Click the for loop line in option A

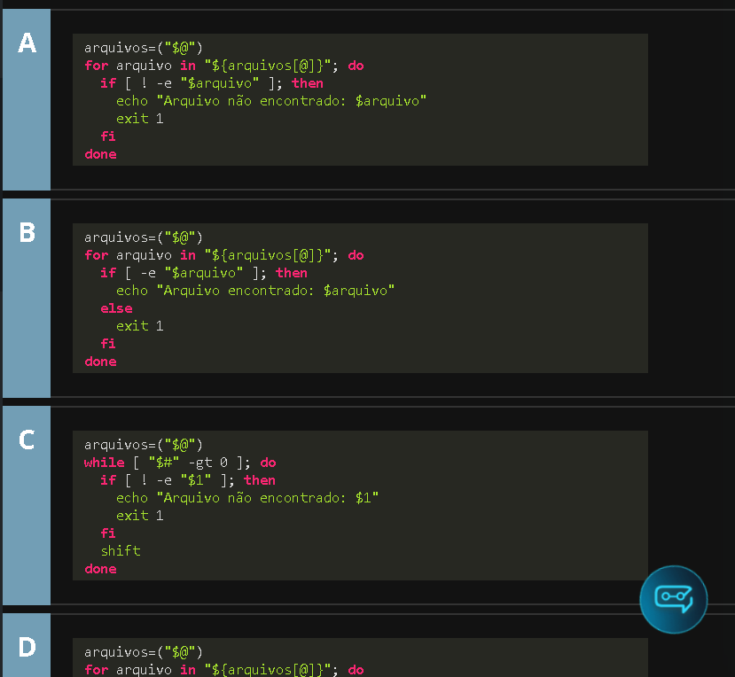pos(224,66)
